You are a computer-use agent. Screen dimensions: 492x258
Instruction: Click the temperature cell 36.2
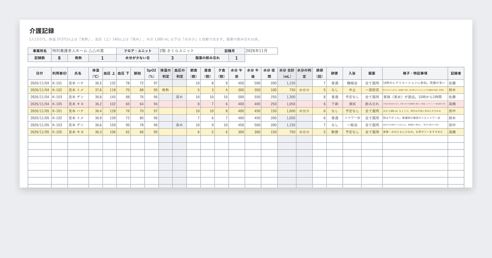(x=96, y=104)
